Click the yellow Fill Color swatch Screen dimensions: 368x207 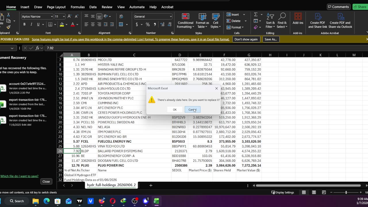62,24
